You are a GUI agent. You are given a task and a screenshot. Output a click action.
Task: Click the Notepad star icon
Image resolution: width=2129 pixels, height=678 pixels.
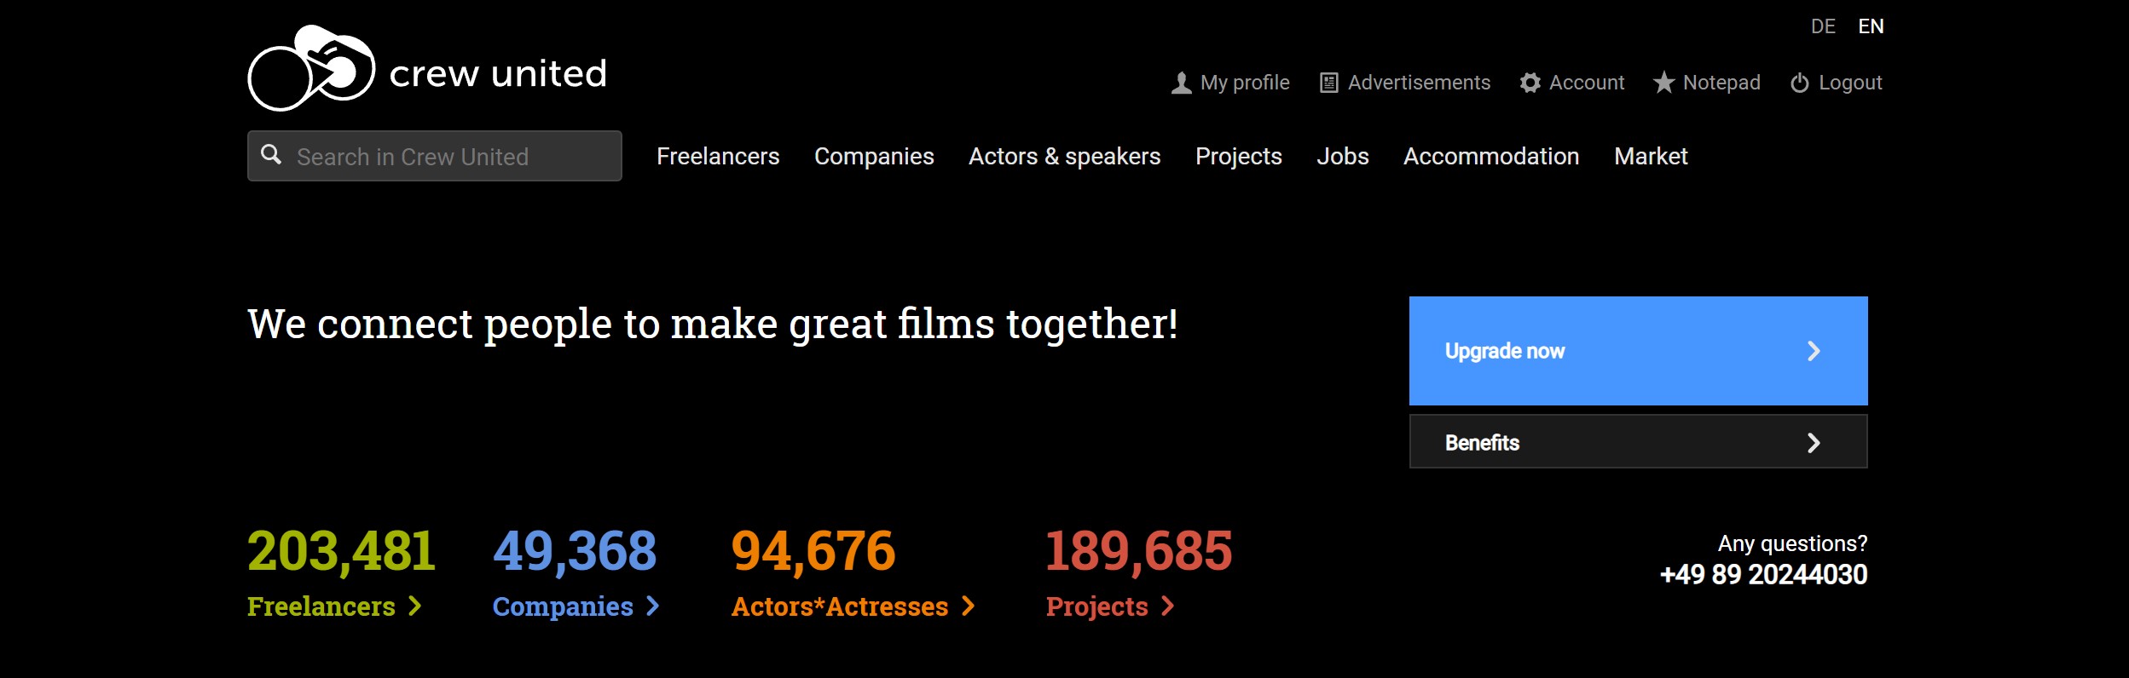pyautogui.click(x=1663, y=83)
